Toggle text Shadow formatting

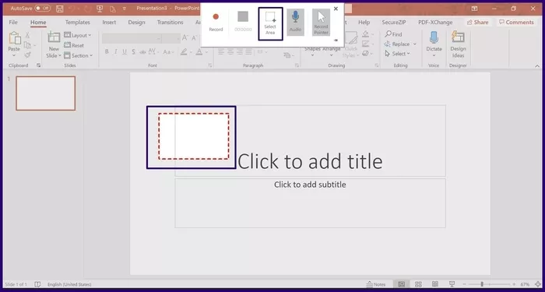[133, 52]
